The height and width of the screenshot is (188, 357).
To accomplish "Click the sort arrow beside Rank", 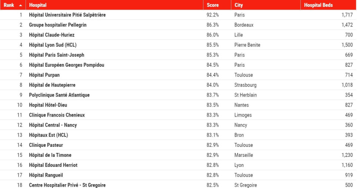I will (20, 5).
